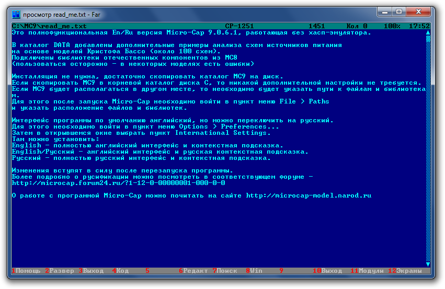Click the 9 function key slot
This screenshot has height=289, width=445.
tap(281, 271)
